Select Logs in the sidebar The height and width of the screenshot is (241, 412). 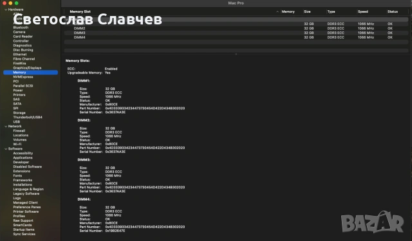[17, 198]
